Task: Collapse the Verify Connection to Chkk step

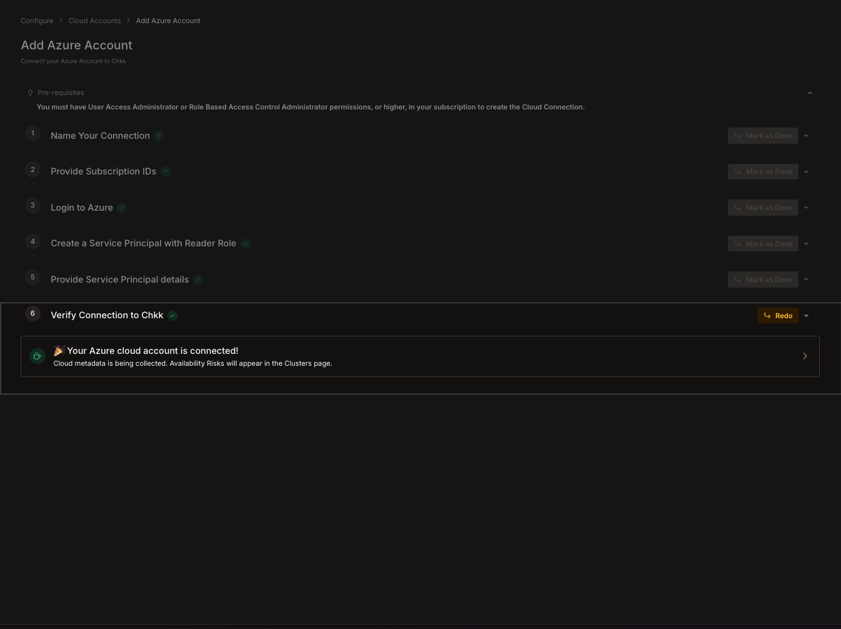Action: pos(806,315)
